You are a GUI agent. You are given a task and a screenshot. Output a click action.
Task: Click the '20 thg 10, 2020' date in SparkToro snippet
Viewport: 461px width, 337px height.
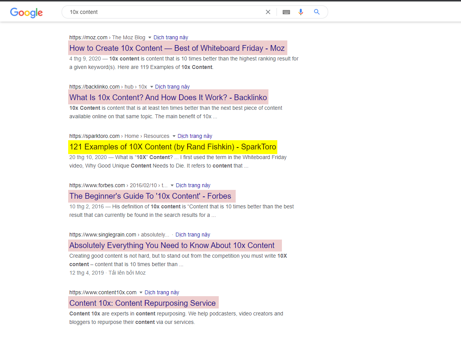(88, 157)
